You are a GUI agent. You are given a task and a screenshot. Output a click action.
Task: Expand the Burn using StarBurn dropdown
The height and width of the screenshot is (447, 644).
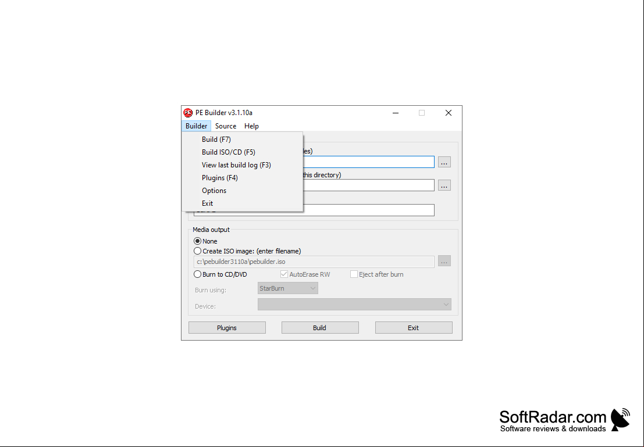pyautogui.click(x=287, y=288)
